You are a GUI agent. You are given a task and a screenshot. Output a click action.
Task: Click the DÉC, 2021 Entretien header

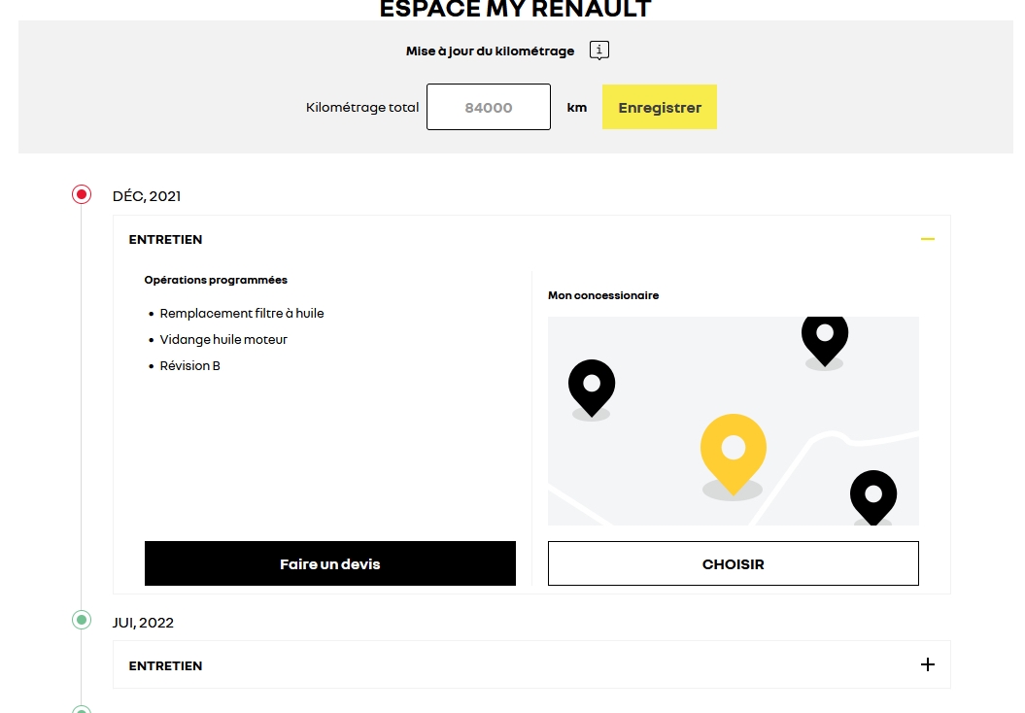tap(165, 239)
